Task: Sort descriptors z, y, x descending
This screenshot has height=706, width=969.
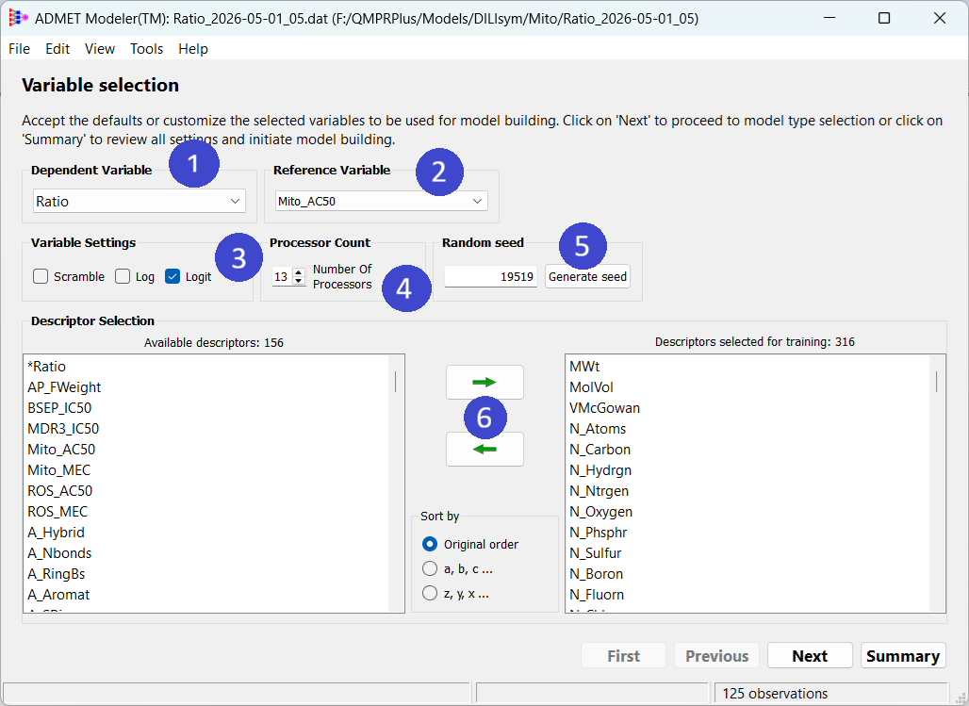Action: point(430,594)
